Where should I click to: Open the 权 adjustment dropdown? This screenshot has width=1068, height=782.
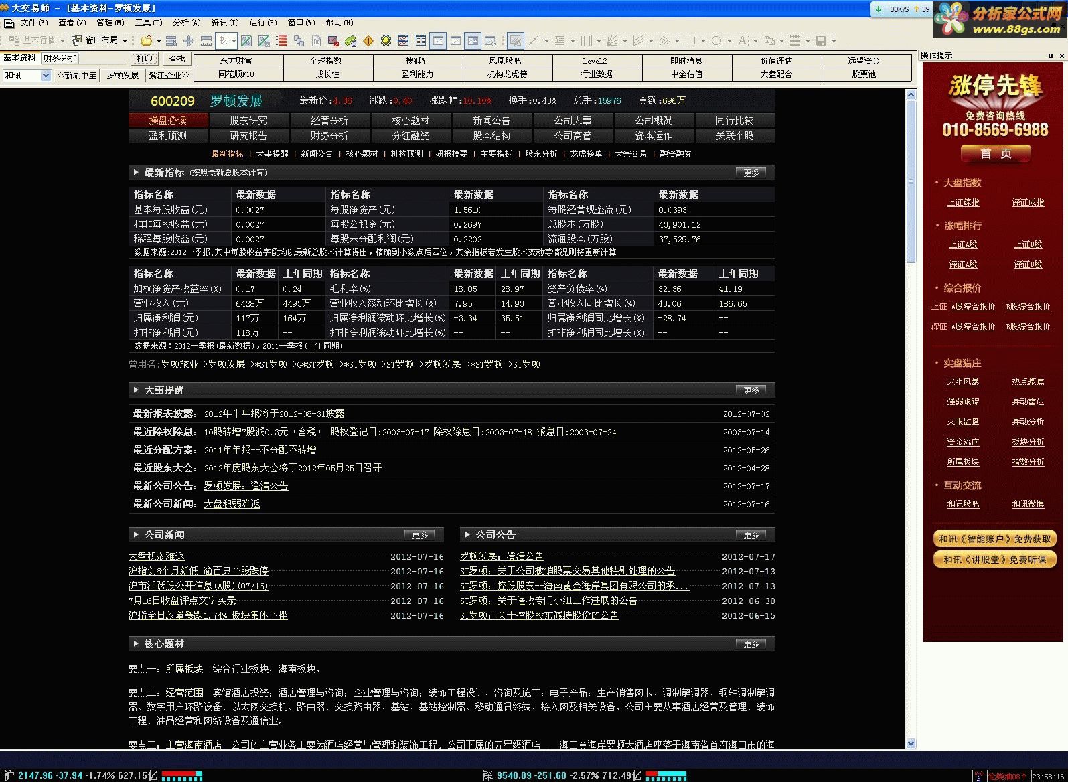coord(226,41)
